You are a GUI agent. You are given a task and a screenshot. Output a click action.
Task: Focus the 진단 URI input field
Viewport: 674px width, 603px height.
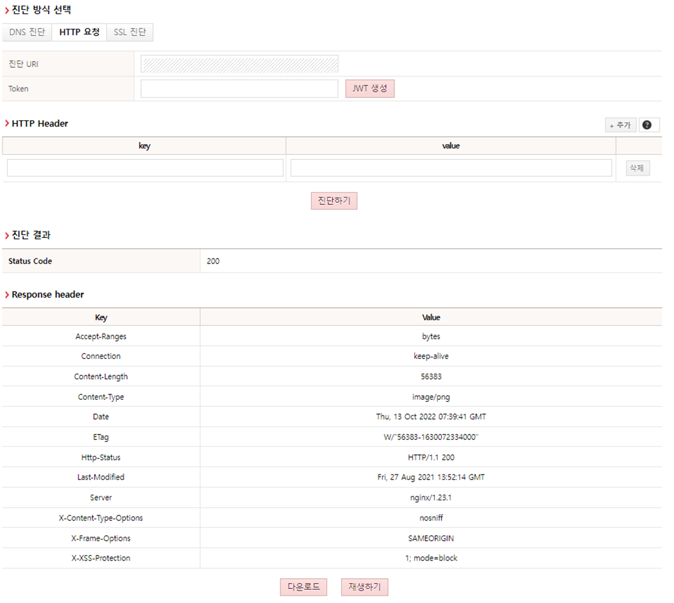point(239,64)
